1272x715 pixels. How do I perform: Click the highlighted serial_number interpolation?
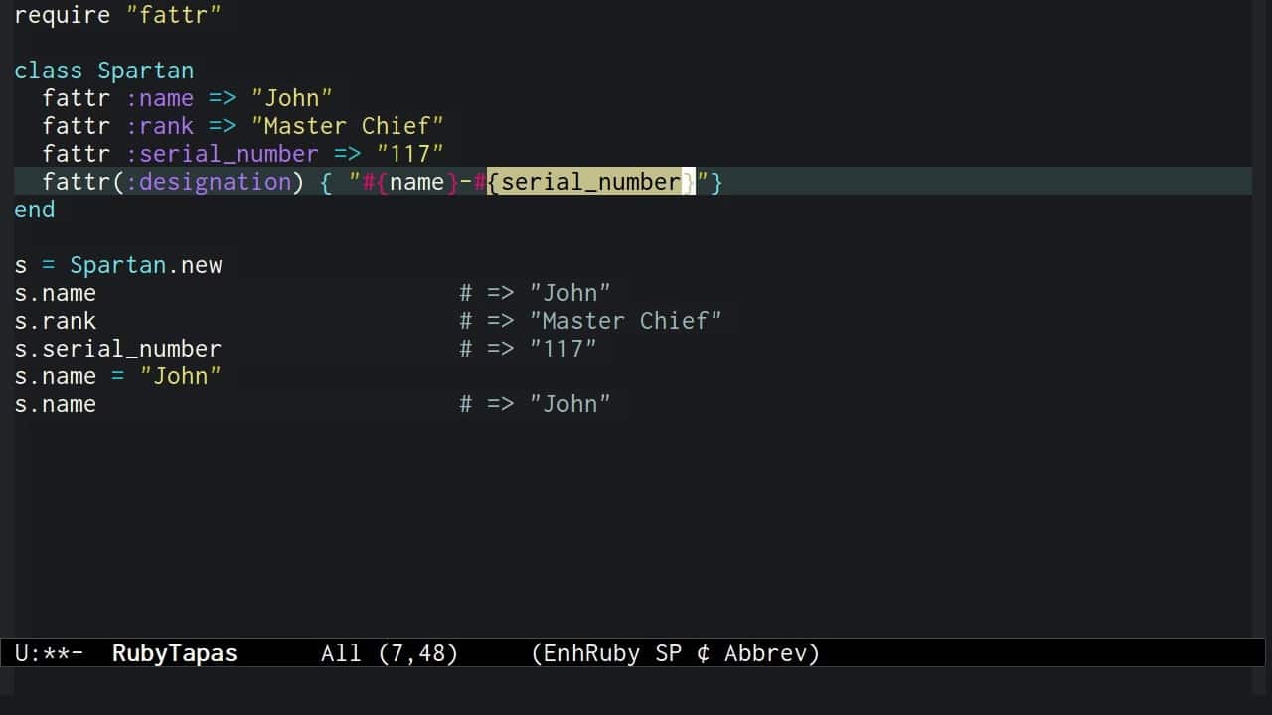click(x=590, y=182)
